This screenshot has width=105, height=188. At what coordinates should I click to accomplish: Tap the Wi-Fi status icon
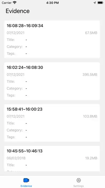15,3
